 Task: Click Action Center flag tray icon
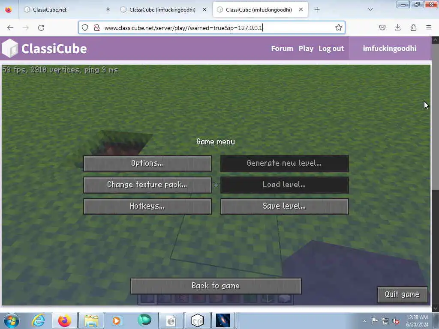point(375,320)
